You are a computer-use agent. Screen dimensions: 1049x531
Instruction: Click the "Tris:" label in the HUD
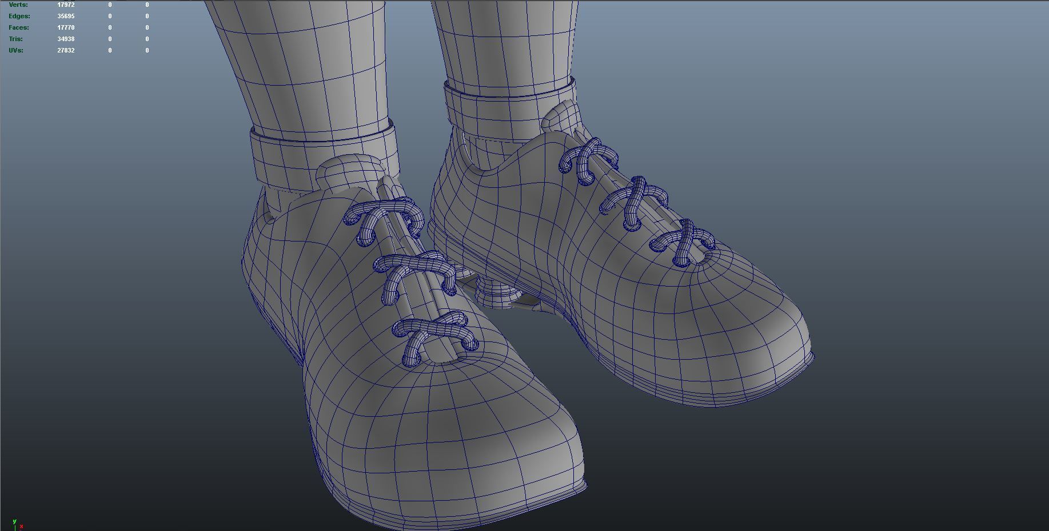(x=16, y=39)
